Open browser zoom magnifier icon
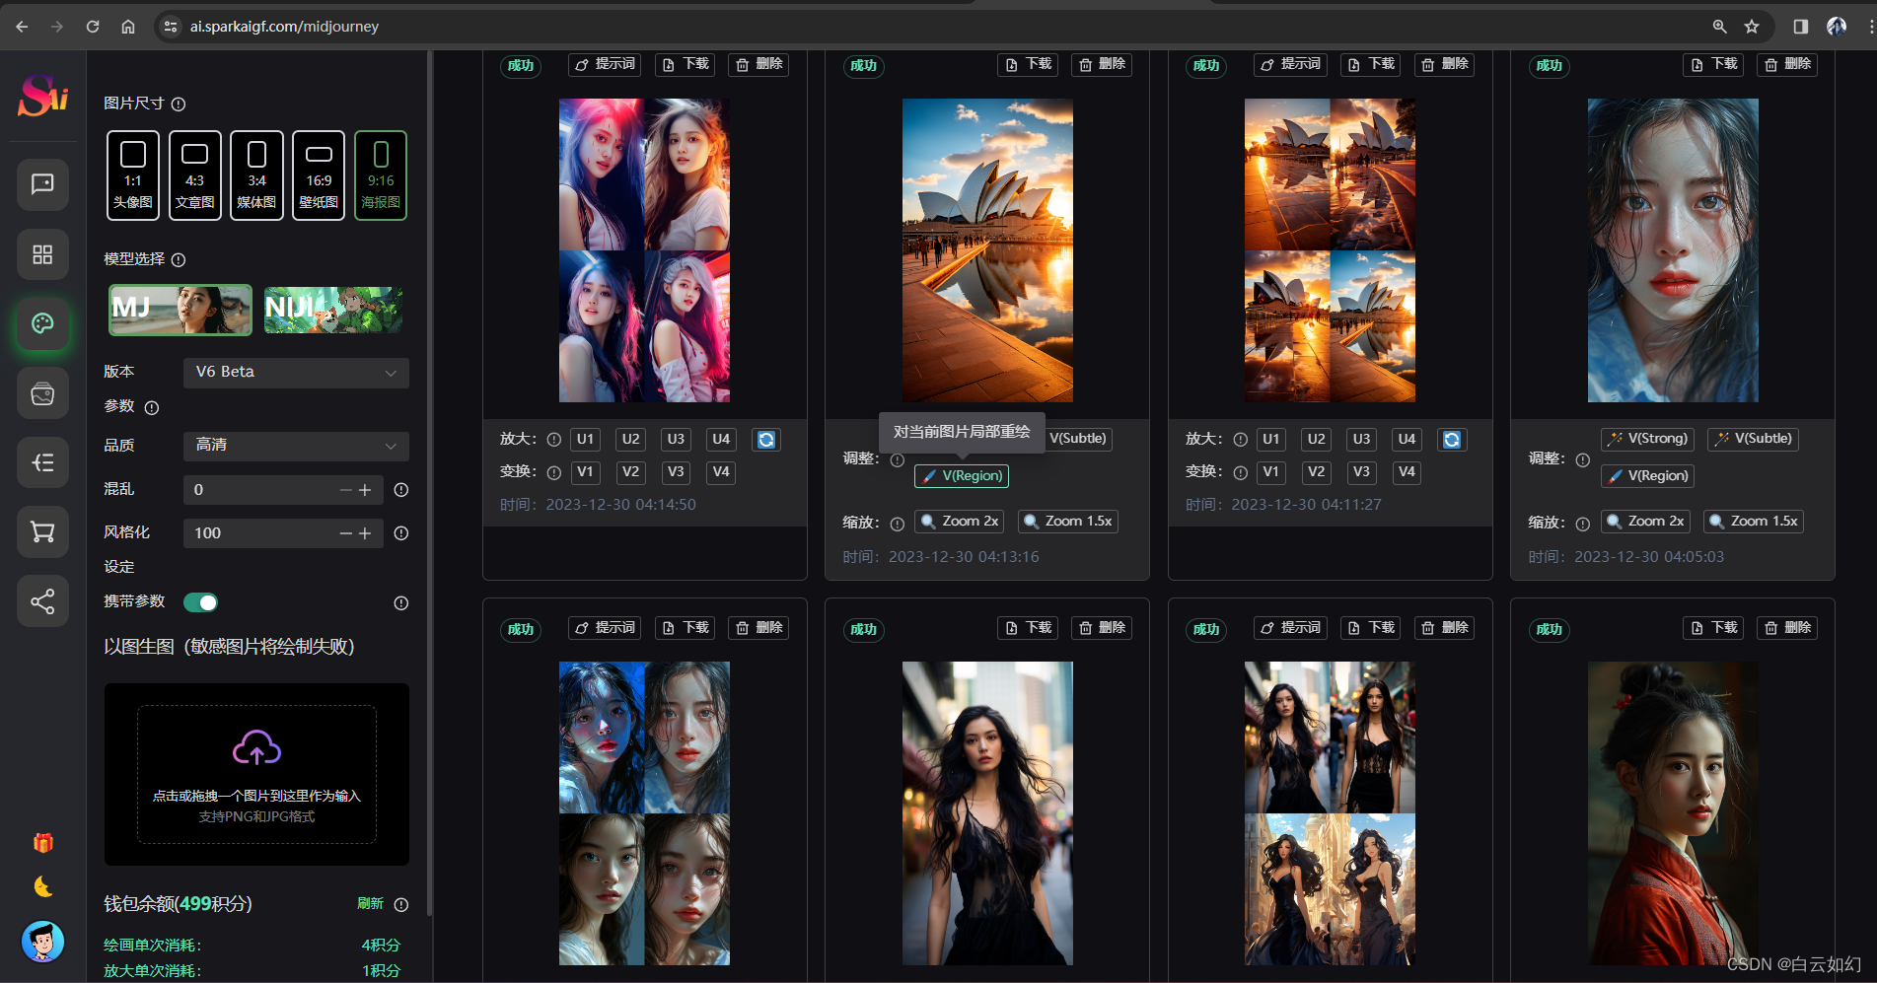Image resolution: width=1877 pixels, height=983 pixels. coord(1719,27)
